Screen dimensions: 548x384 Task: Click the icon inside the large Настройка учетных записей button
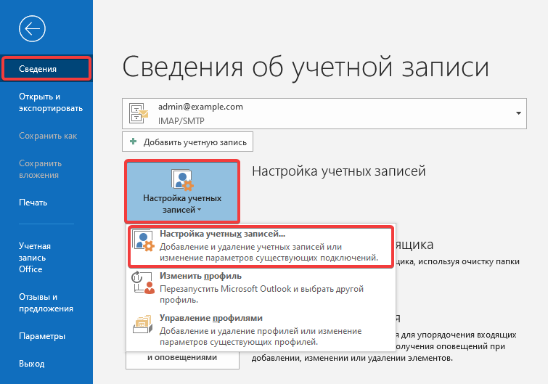tap(181, 179)
